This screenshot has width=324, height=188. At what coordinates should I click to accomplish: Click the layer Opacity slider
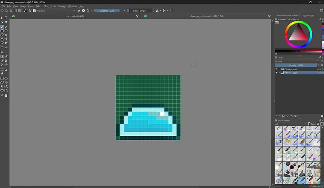point(296,65)
